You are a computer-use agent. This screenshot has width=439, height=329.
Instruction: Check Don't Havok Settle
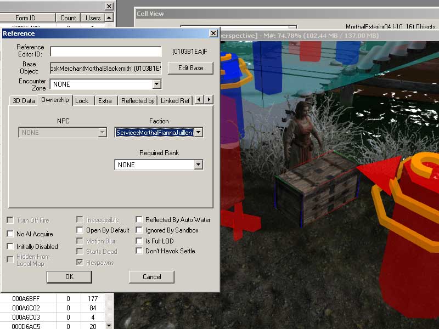(x=139, y=251)
